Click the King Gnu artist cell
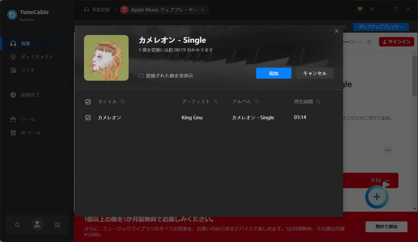 pyautogui.click(x=192, y=118)
